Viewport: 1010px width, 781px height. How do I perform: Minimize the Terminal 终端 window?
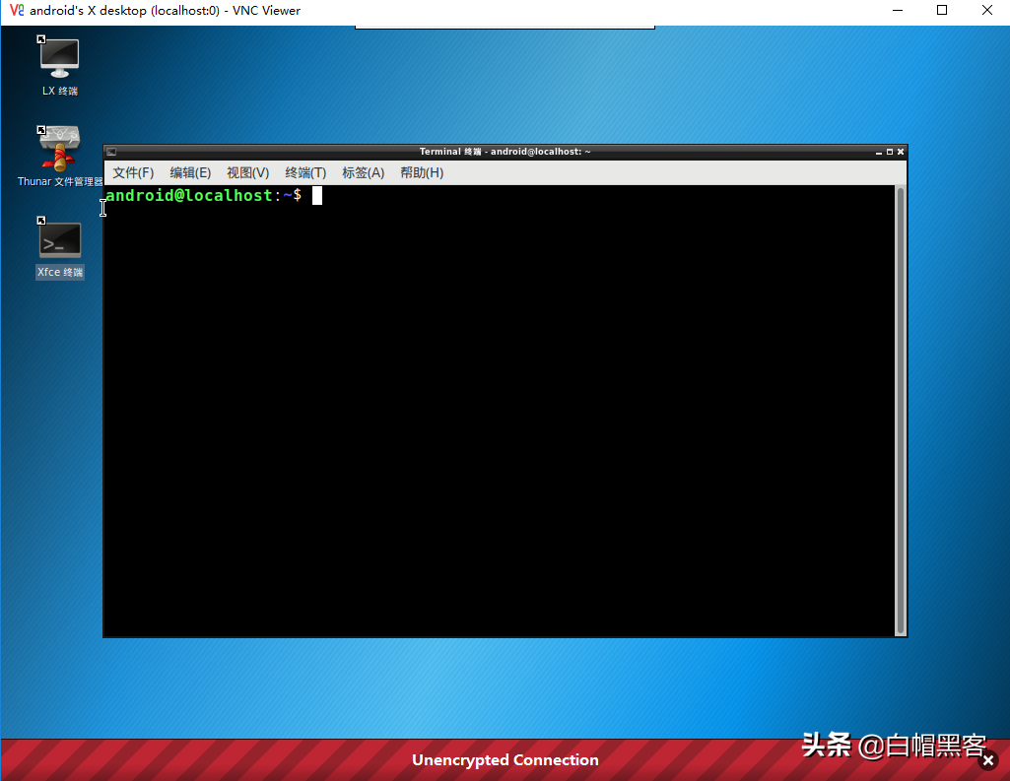point(879,152)
